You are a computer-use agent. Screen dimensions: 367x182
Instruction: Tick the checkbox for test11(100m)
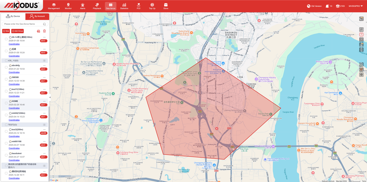point(6,91)
